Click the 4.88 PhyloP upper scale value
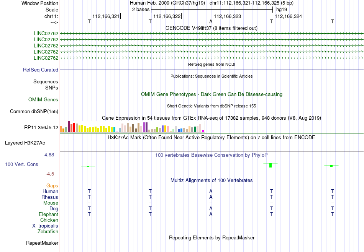Screen dimensions: 364x252 pos(49,155)
